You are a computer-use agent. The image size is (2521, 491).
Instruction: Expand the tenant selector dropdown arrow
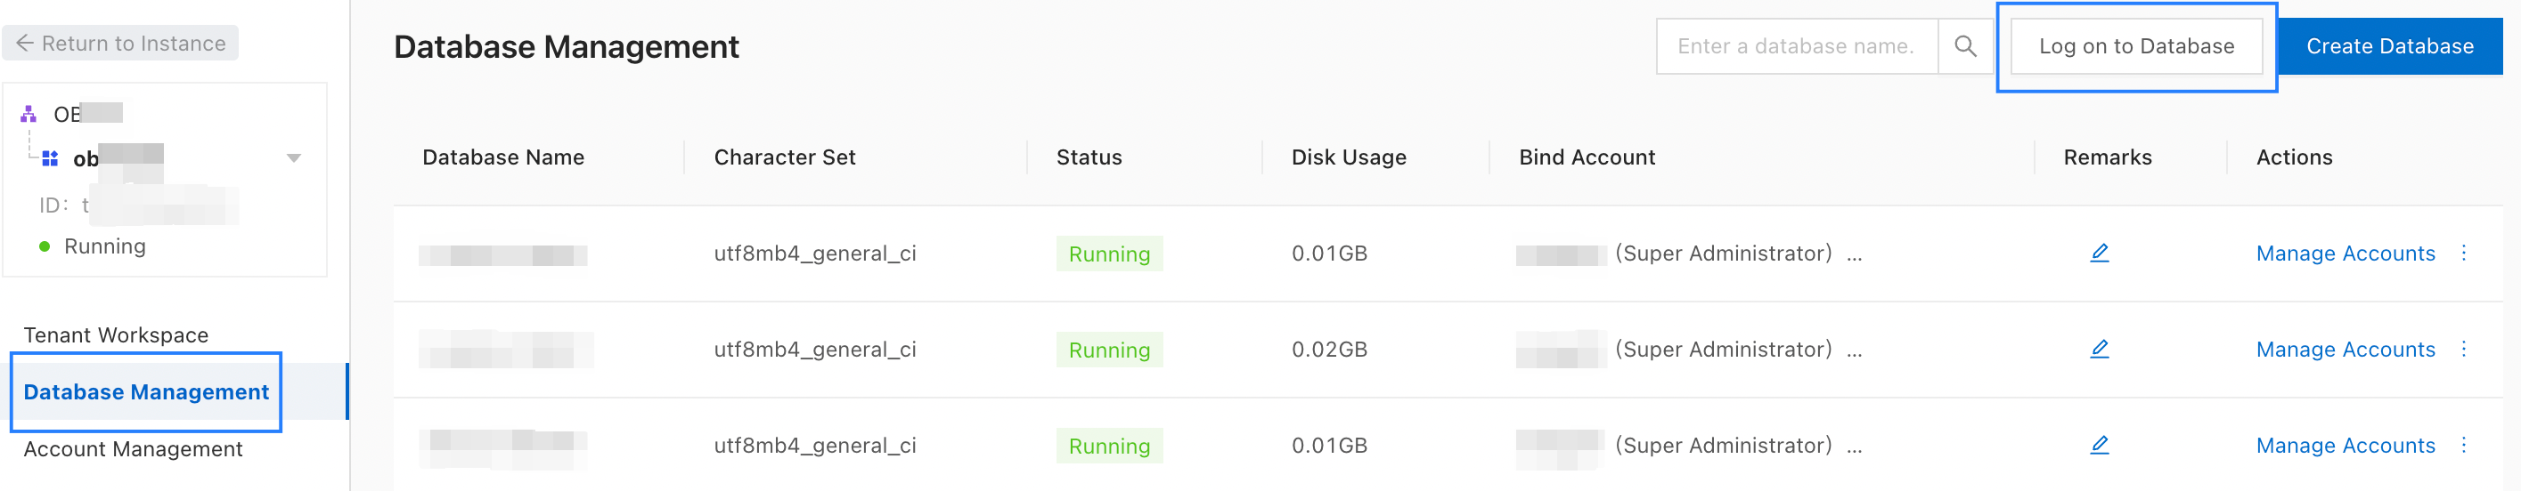pos(292,158)
